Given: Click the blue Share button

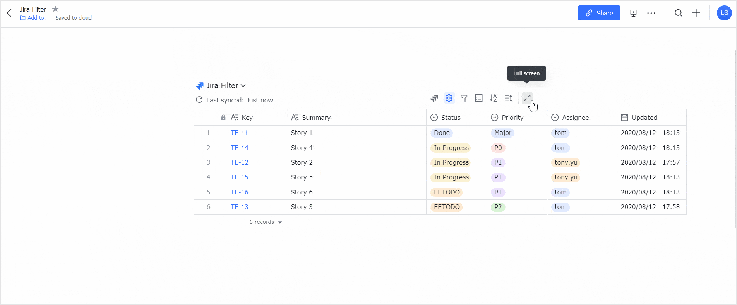Looking at the screenshot, I should (599, 13).
